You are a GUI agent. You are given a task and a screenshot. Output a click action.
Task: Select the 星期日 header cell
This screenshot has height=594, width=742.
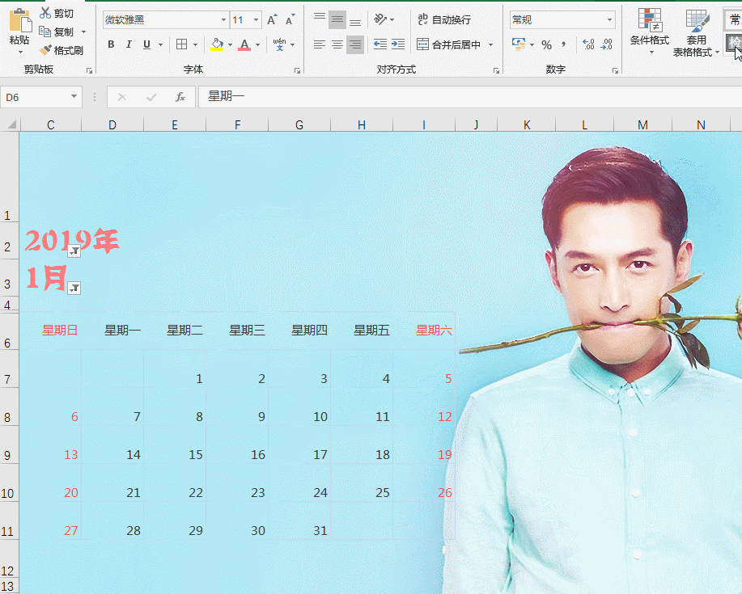[51, 331]
